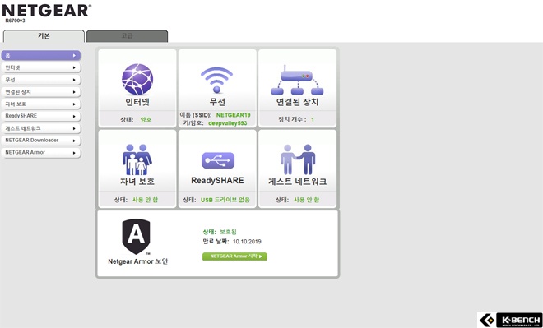The width and height of the screenshot is (543, 328).
Task: Click the 연결된 장치 tile title text
Action: (297, 102)
